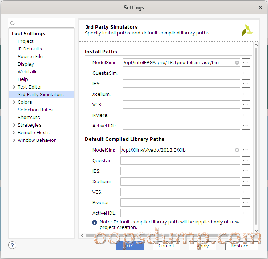The image size is (268, 259).
Task: Click the ActiveHDL compiled library path field
Action: (180, 213)
